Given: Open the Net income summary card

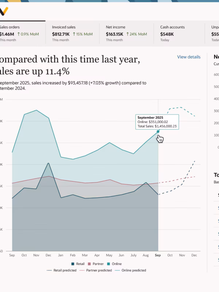Looking at the screenshot, I should (126, 33).
